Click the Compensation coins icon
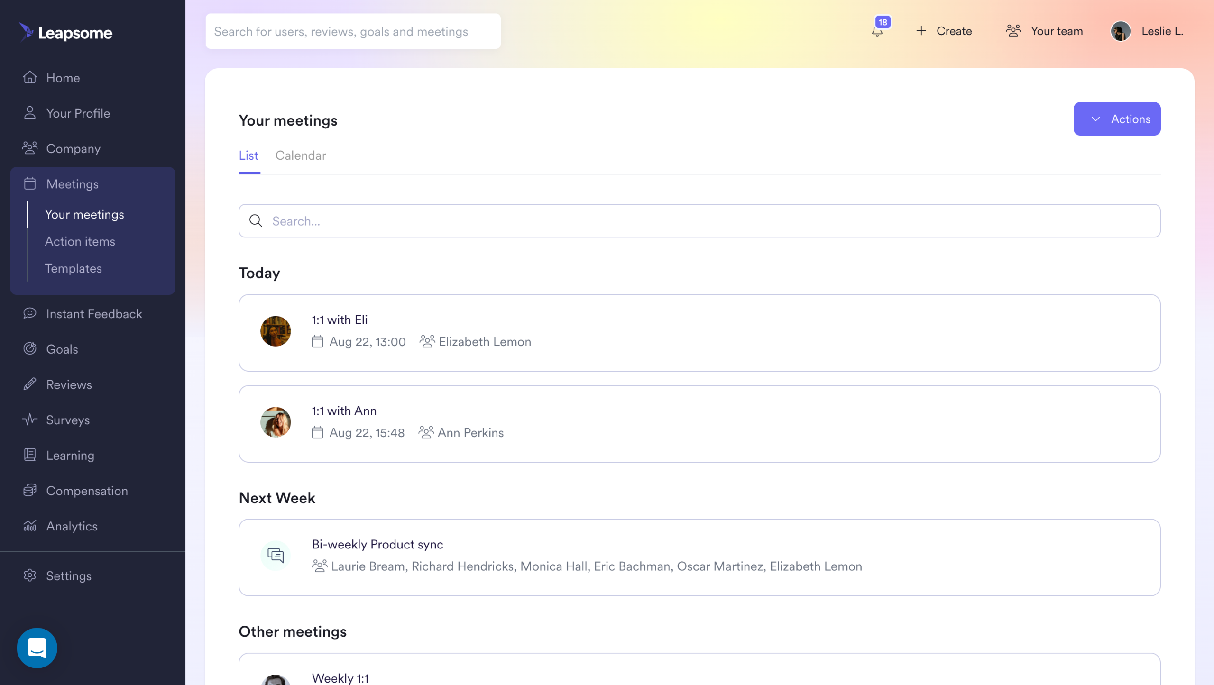 point(30,490)
